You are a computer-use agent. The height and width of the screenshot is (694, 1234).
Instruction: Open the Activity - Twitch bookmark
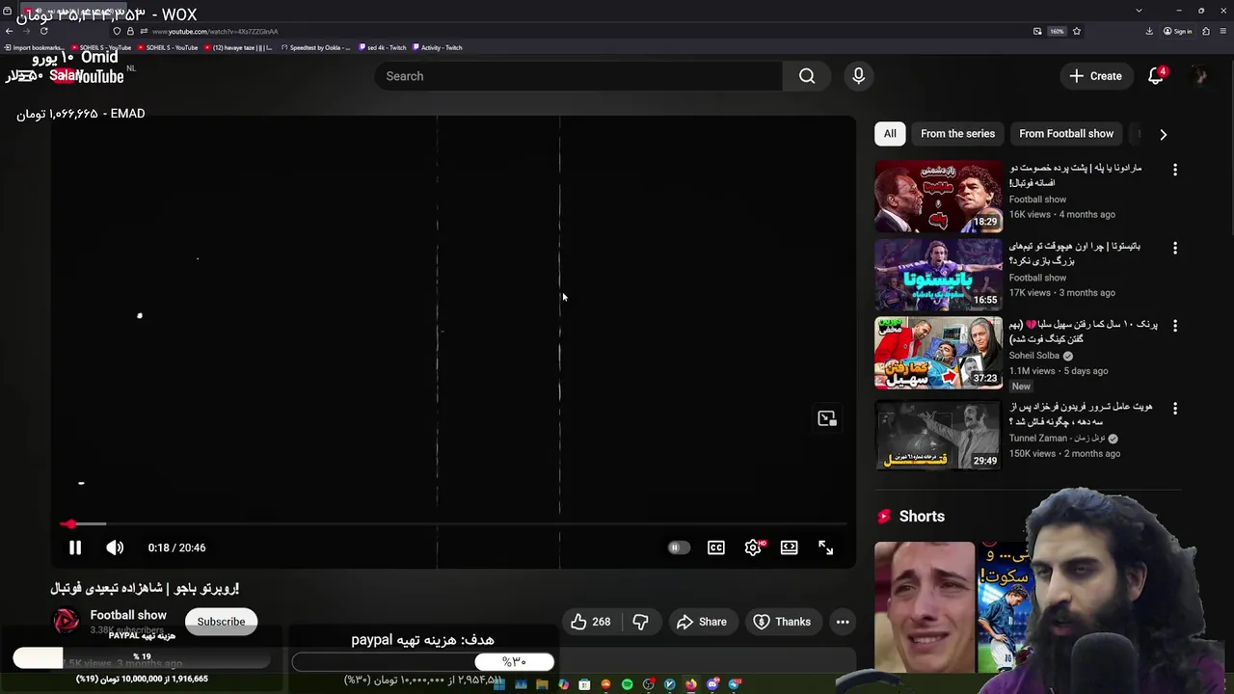click(x=437, y=47)
